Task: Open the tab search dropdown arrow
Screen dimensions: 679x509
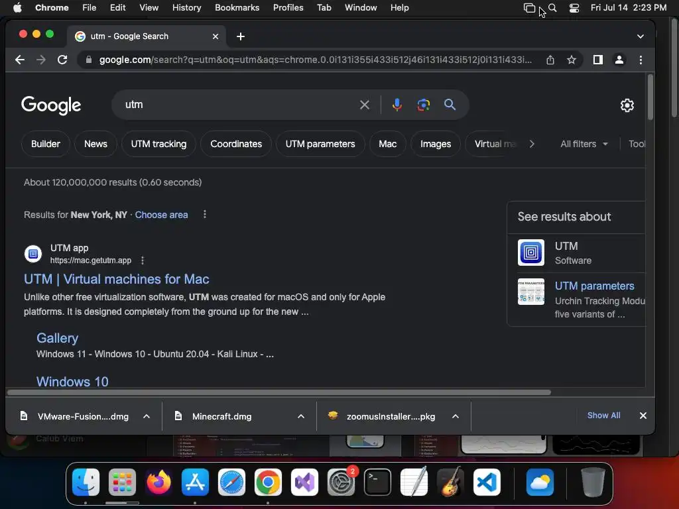Action: (640, 36)
